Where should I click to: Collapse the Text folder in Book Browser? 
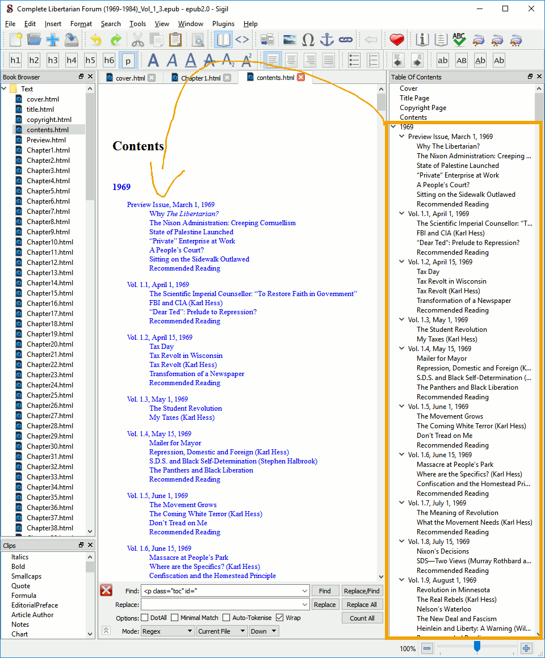tap(4, 88)
